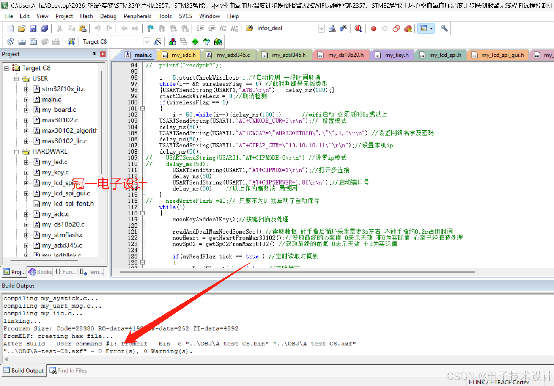554x386 pixels.
Task: Collapse code fold at line 101
Action: click(x=143, y=108)
